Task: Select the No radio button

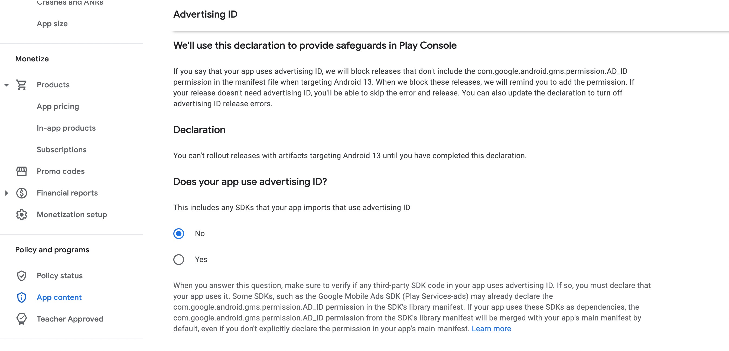Action: click(x=178, y=233)
